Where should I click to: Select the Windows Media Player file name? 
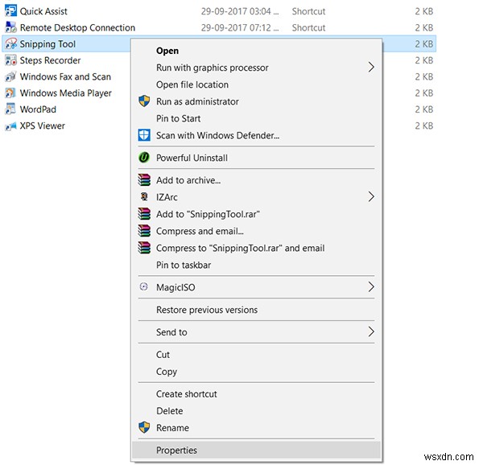pos(66,93)
